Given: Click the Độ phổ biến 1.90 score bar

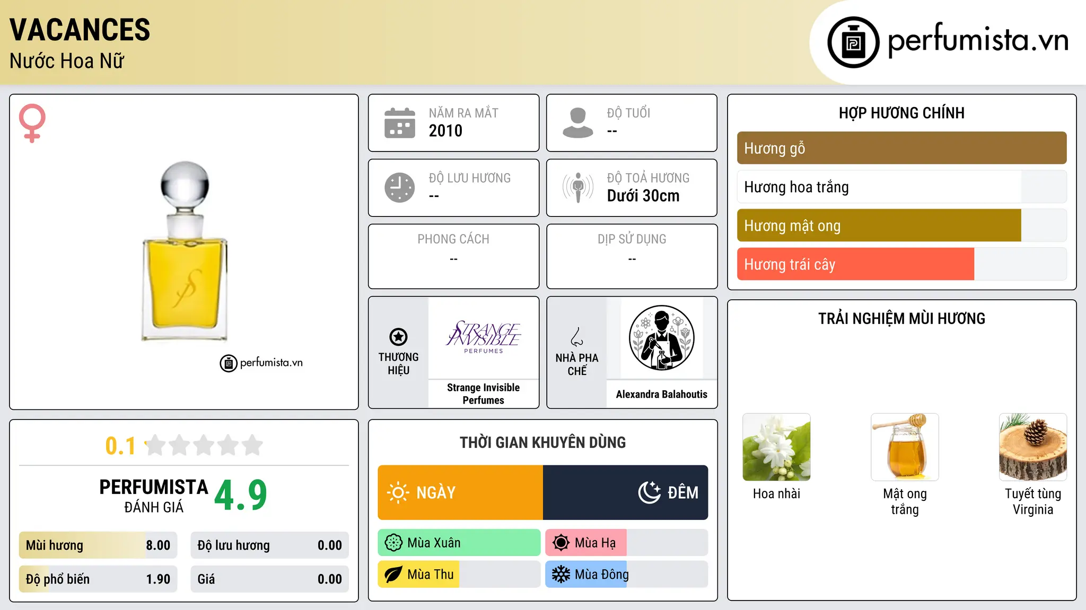Looking at the screenshot, I should [98, 579].
